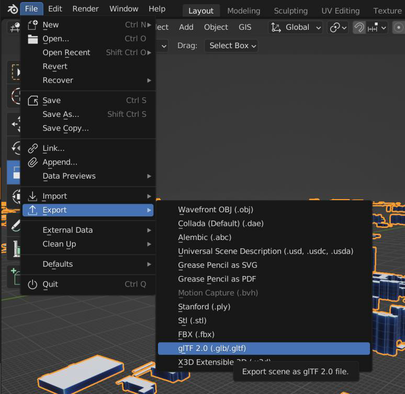Toggle the snap magnet icon
Viewport: 405px width, 394px height.
coord(359,27)
